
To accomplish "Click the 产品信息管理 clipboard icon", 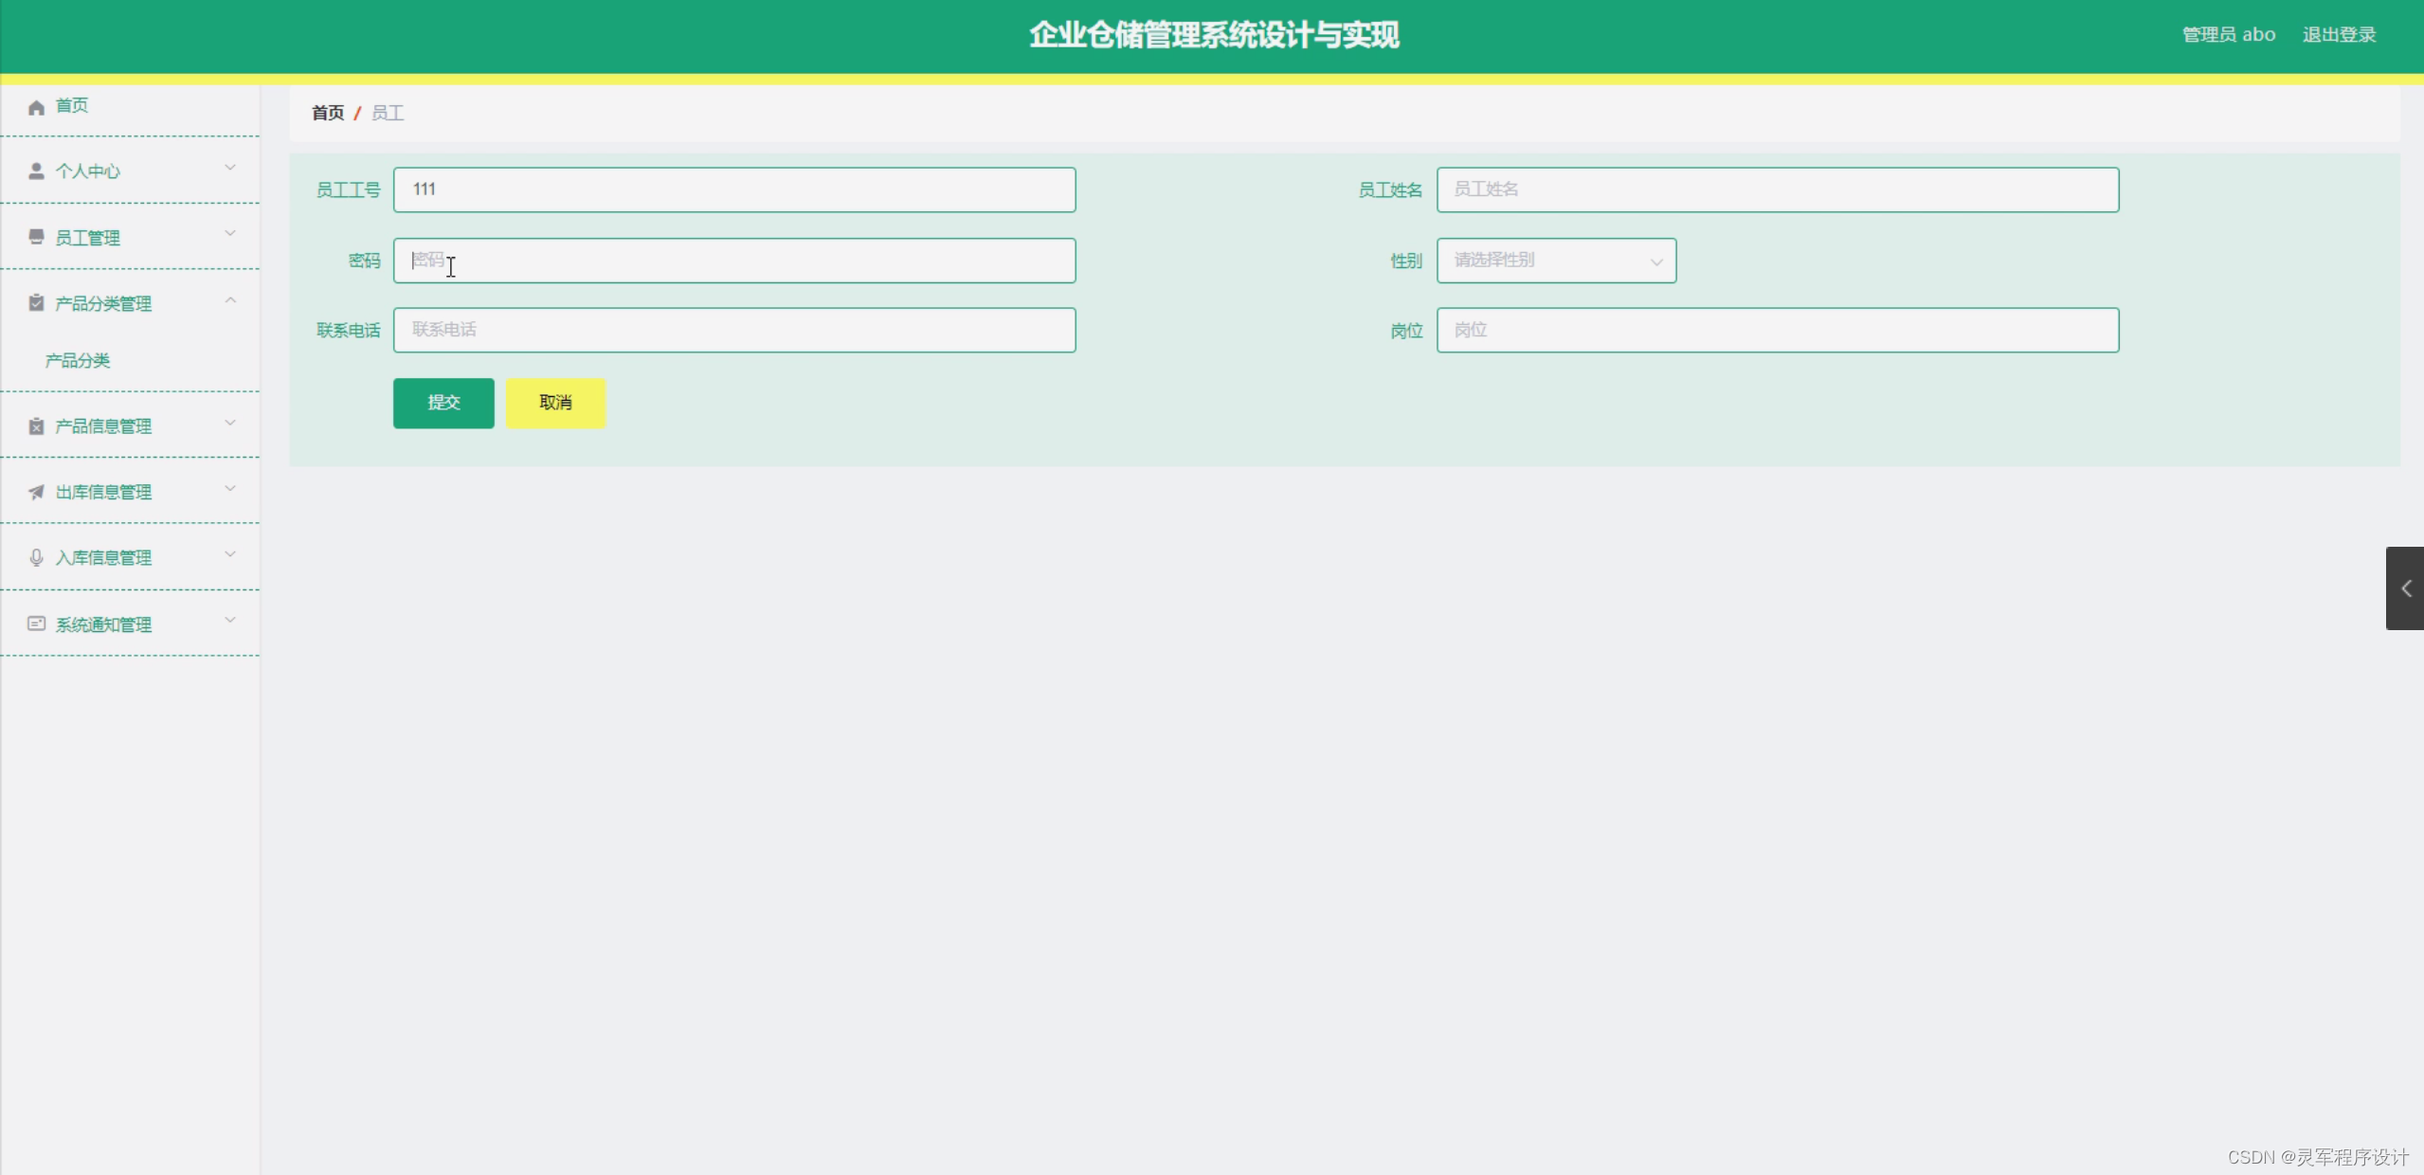I will (36, 426).
